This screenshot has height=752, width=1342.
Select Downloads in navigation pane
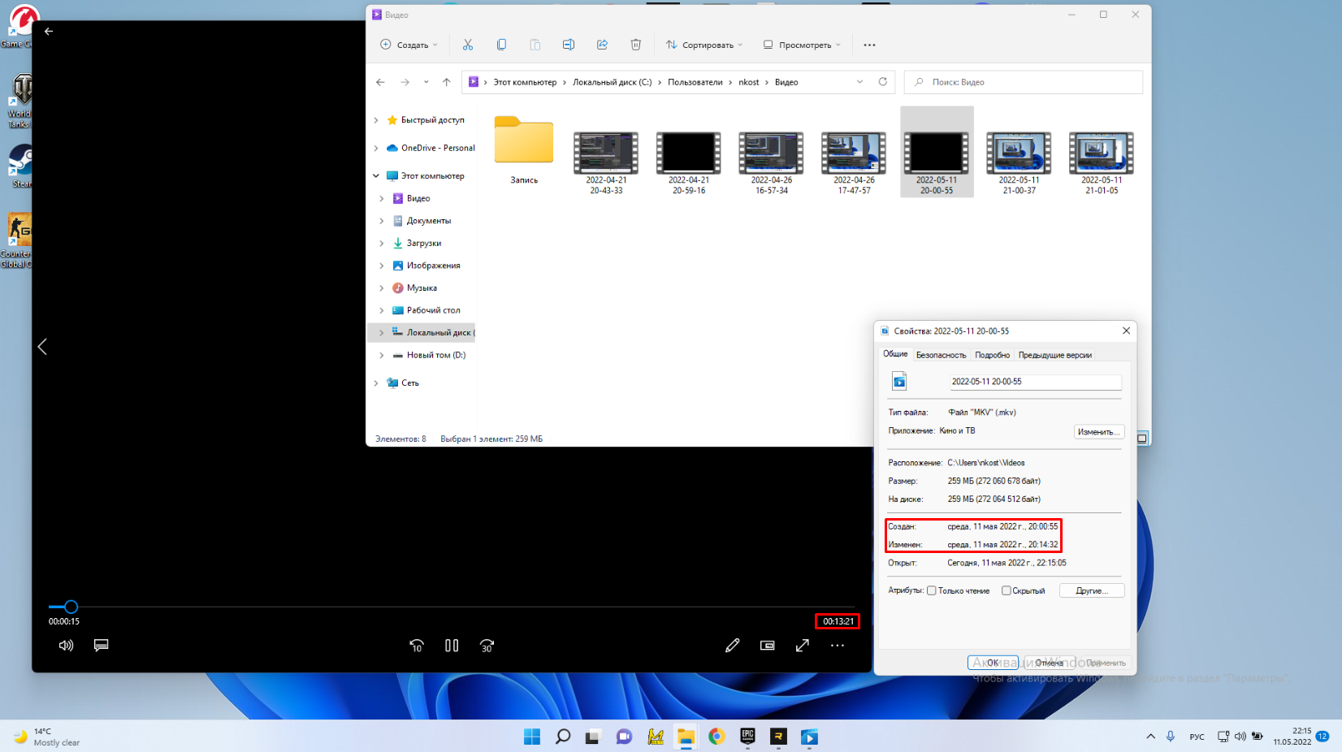click(423, 243)
